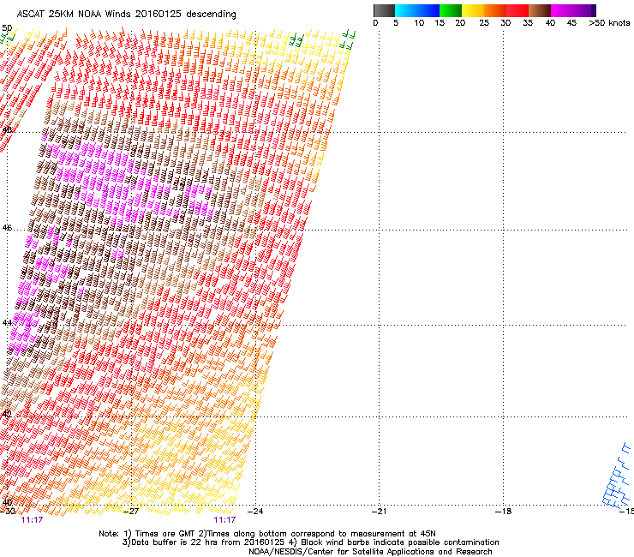Click the latitude label "42" on the left axis

pyautogui.click(x=7, y=414)
